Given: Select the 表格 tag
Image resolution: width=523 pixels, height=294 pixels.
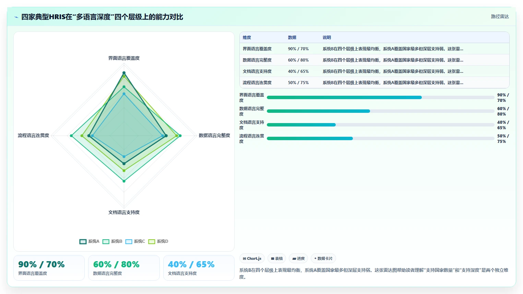Looking at the screenshot, I should [x=277, y=258].
